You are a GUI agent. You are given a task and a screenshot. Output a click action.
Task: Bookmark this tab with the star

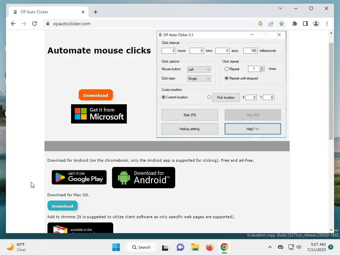[282, 24]
